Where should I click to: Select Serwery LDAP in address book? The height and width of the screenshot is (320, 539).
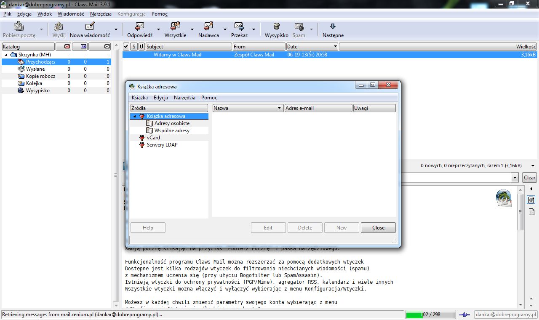point(162,145)
